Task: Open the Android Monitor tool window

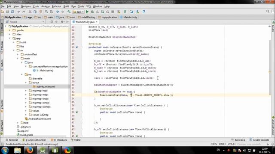Action: [34, 140]
